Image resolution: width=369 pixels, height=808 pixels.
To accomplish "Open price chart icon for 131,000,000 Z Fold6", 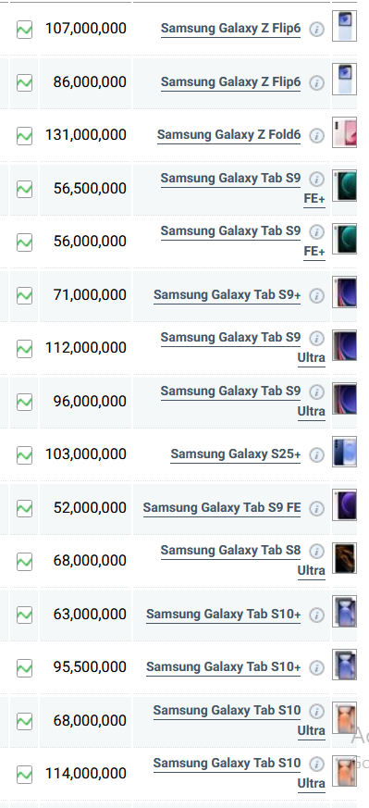I will pos(24,136).
